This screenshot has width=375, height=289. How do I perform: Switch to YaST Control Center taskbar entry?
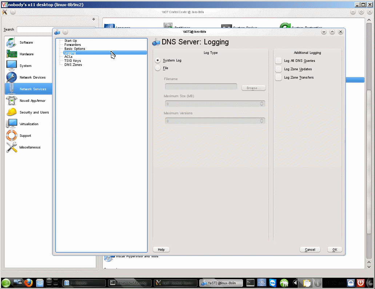point(176,283)
